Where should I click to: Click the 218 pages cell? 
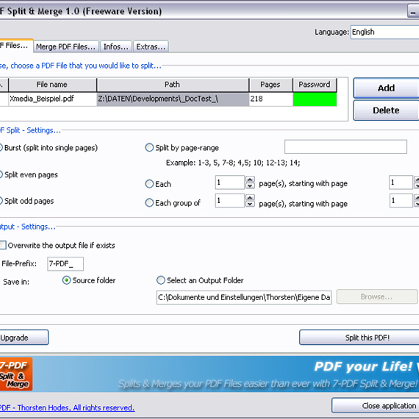271,99
